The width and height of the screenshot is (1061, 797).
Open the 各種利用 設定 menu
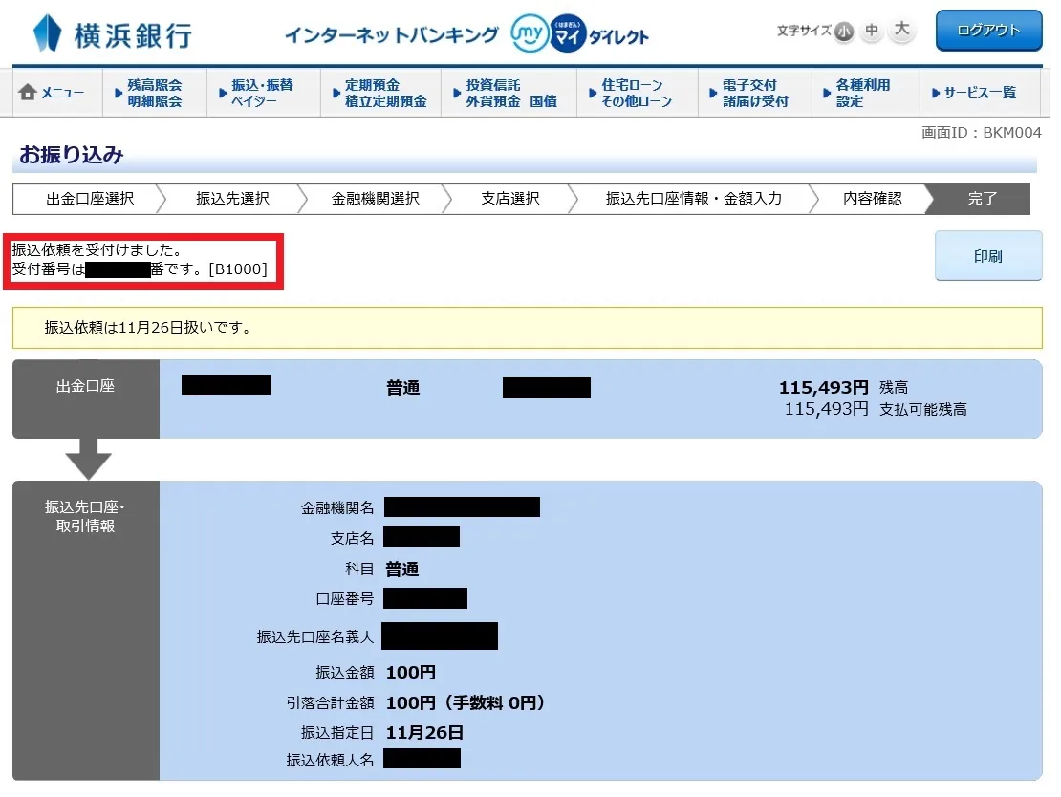click(865, 93)
